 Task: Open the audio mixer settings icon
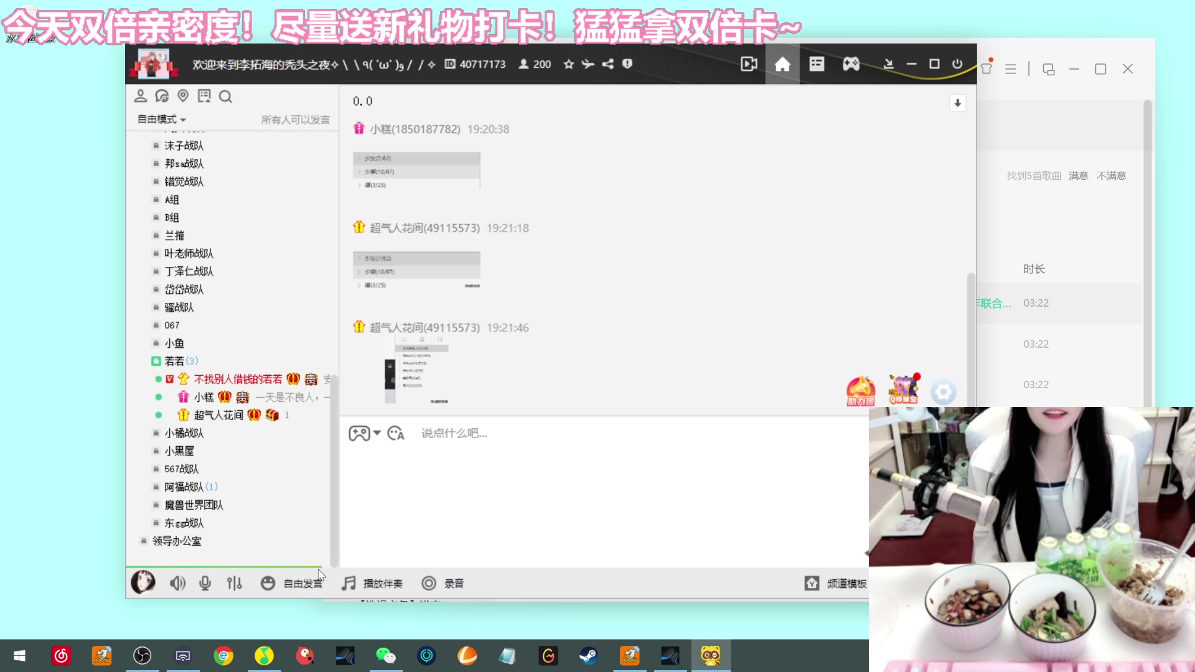tap(235, 583)
